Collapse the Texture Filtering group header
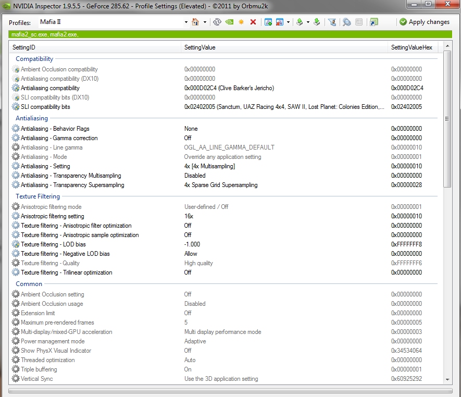 [x=38, y=196]
